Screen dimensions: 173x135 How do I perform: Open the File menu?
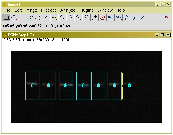(x=7, y=10)
